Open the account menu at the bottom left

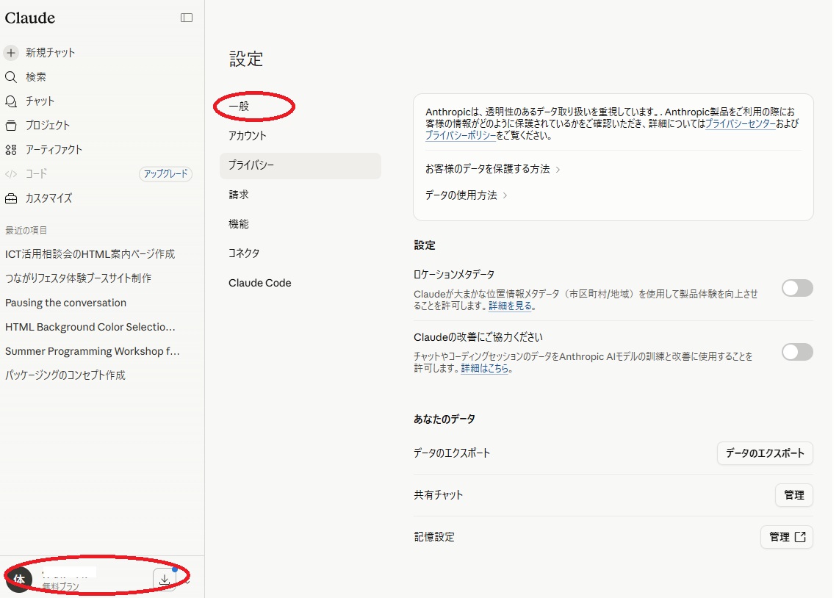[x=96, y=578]
